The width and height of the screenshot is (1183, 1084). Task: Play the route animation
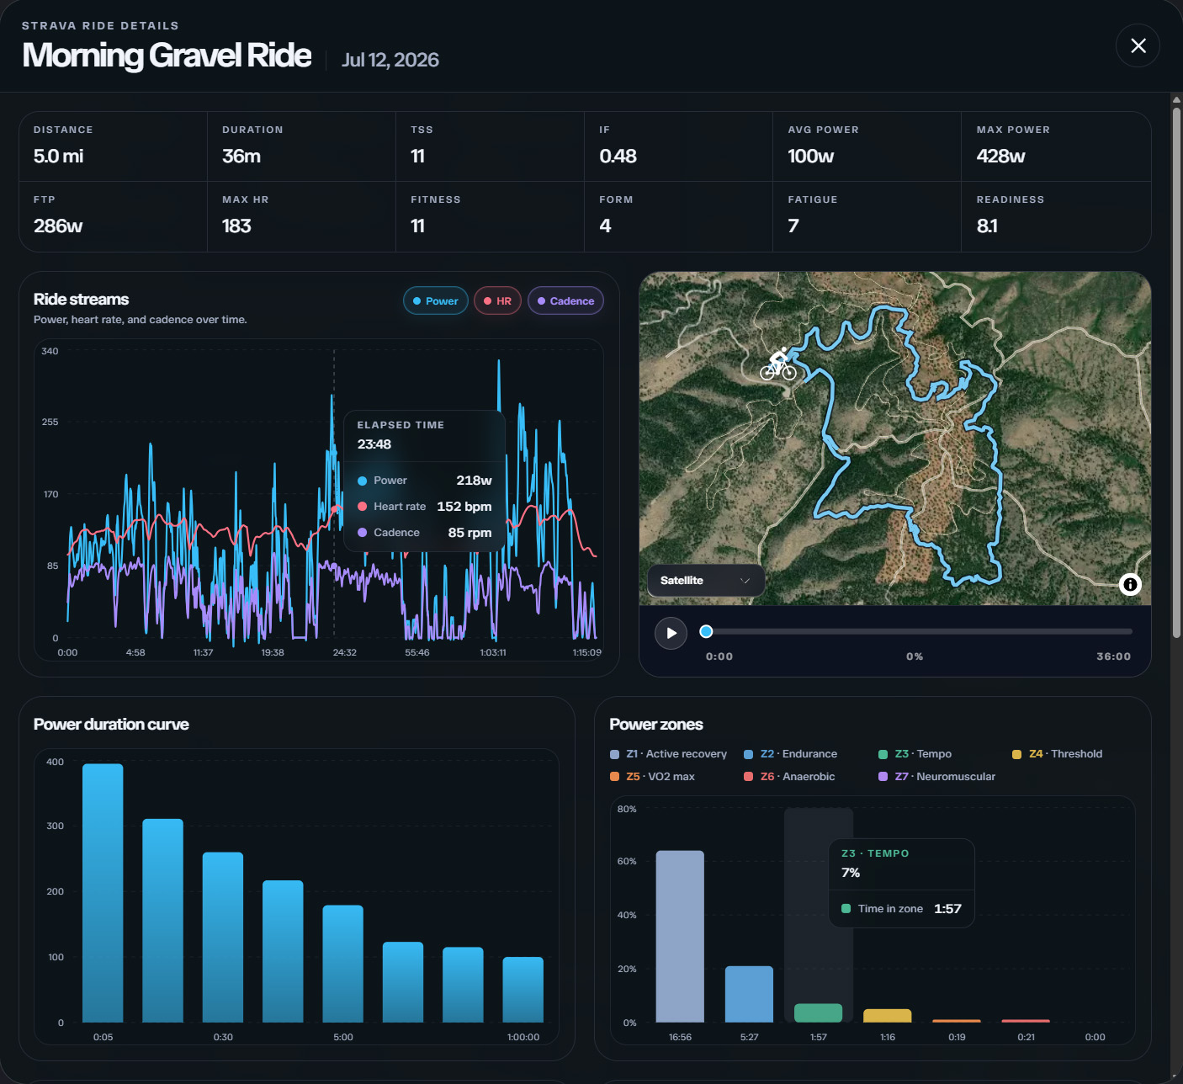tap(671, 633)
